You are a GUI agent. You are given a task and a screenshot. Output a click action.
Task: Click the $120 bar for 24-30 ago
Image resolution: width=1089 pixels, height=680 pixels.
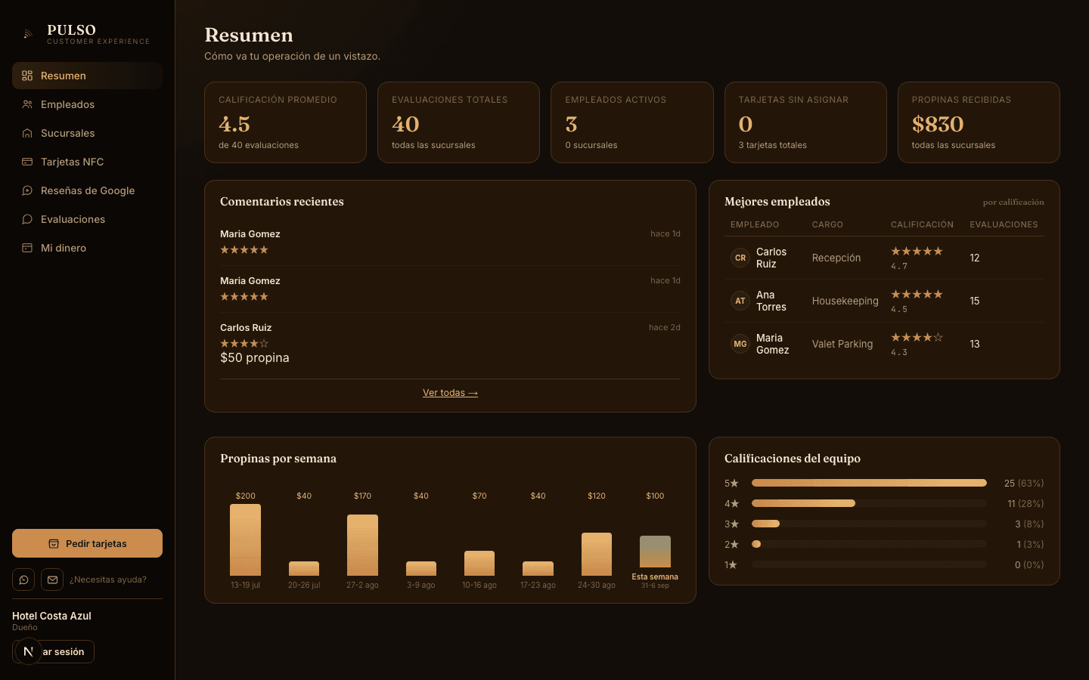click(597, 554)
